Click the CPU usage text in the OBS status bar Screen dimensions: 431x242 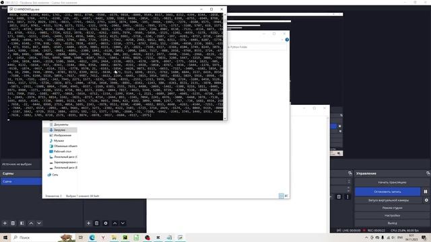404,231
